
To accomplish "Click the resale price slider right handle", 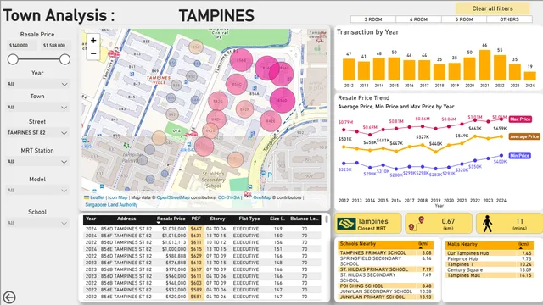I will point(64,59).
